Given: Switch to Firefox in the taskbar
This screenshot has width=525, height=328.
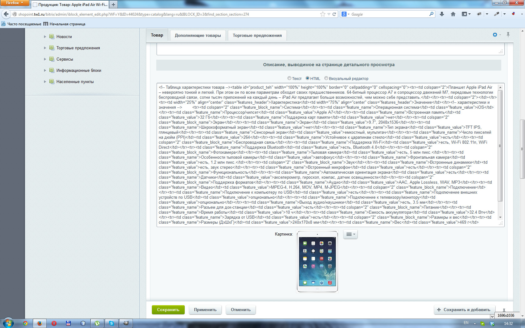Looking at the screenshot, I should pos(39,323).
